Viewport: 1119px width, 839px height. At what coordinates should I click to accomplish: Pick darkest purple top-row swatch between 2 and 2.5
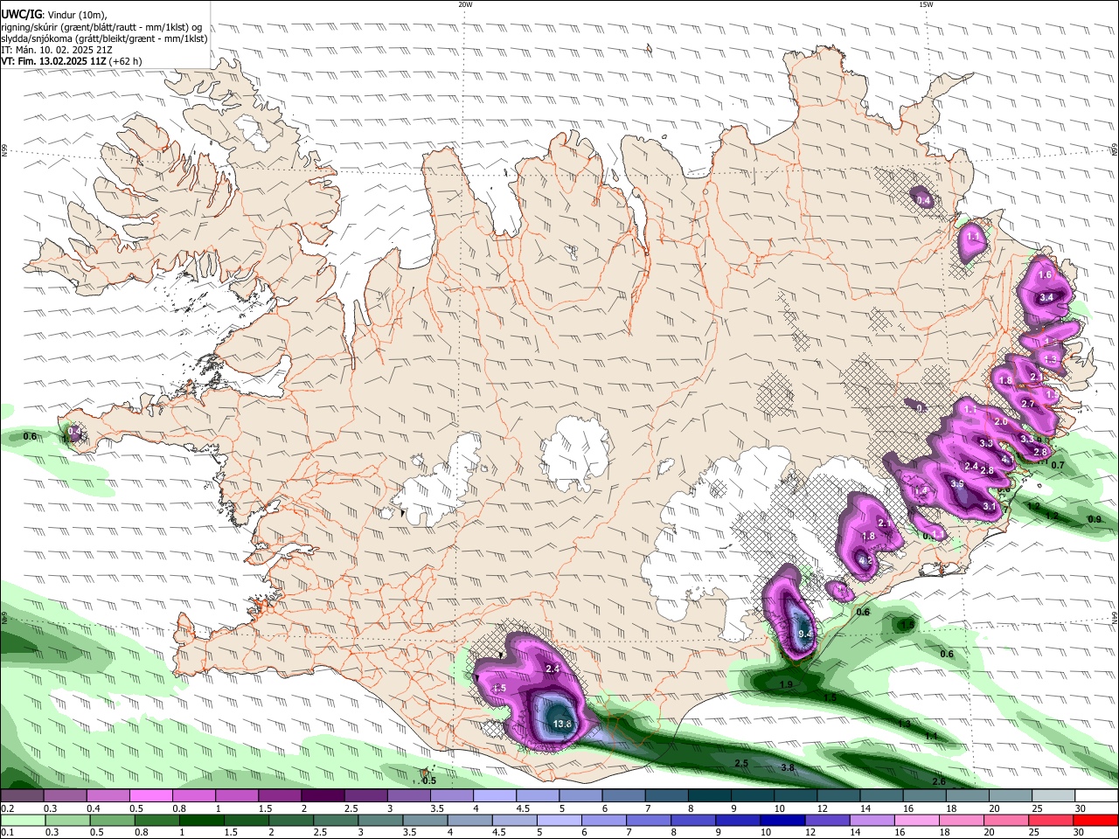[323, 796]
